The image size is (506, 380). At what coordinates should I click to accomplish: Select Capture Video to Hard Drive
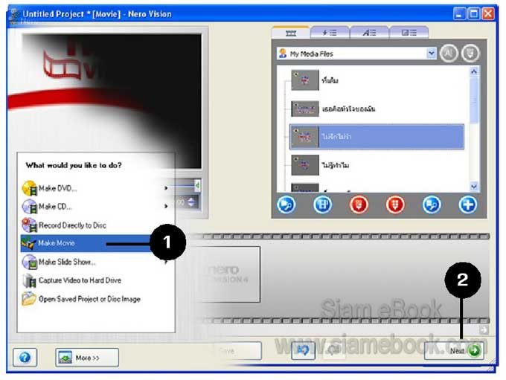tap(95, 280)
